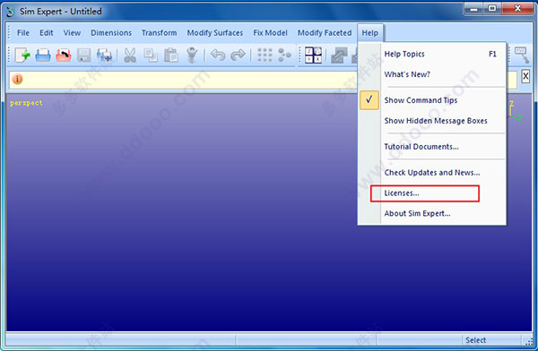
Task: Click the import/merge files icon beside Save
Action: [x=104, y=55]
